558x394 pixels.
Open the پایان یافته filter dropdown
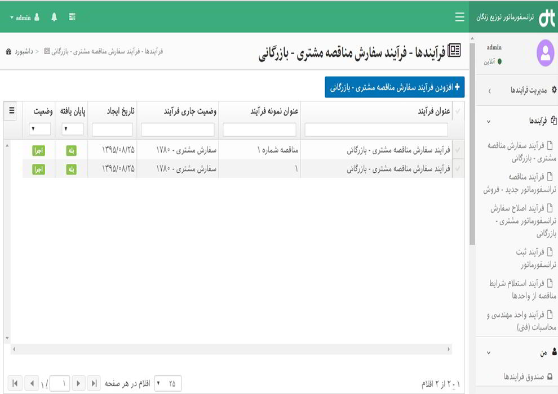pyautogui.click(x=72, y=129)
